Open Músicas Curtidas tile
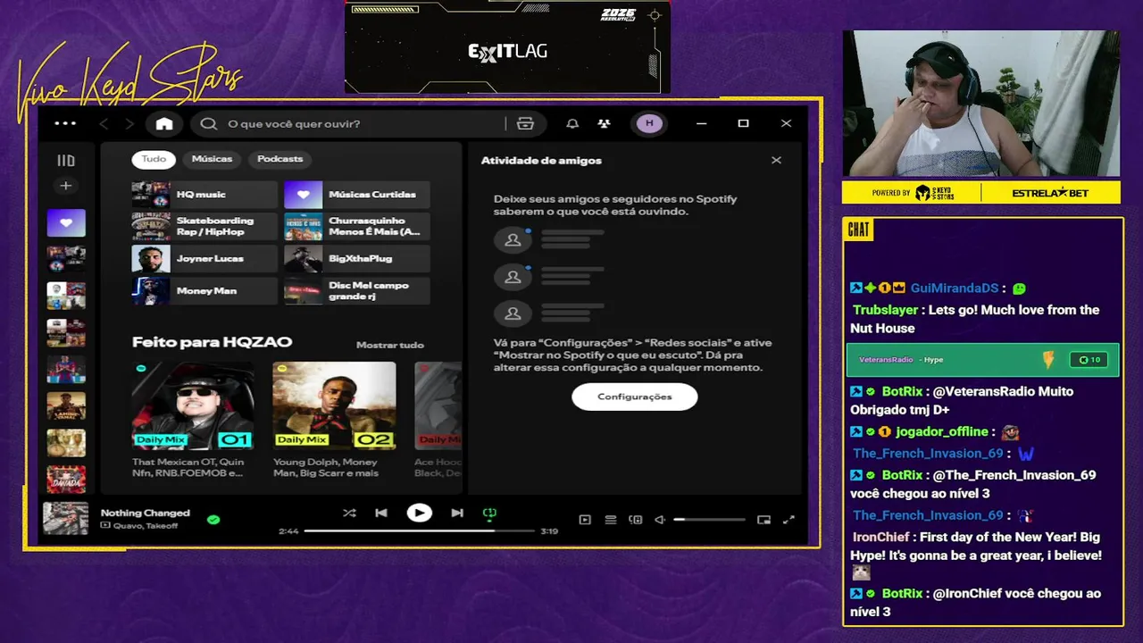The height and width of the screenshot is (643, 1143). click(x=356, y=195)
